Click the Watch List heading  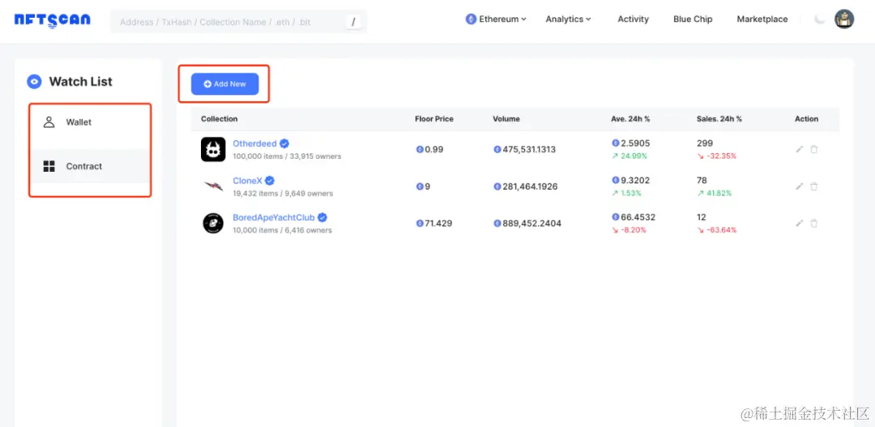pyautogui.click(x=80, y=82)
